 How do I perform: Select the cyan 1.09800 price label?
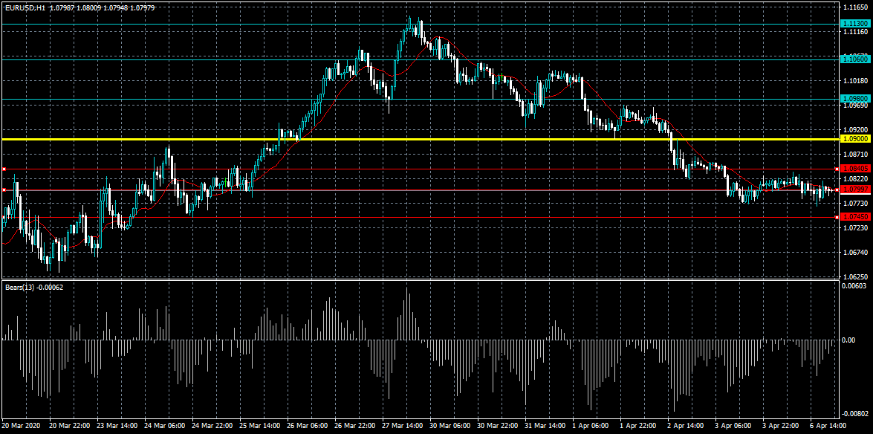click(x=855, y=98)
